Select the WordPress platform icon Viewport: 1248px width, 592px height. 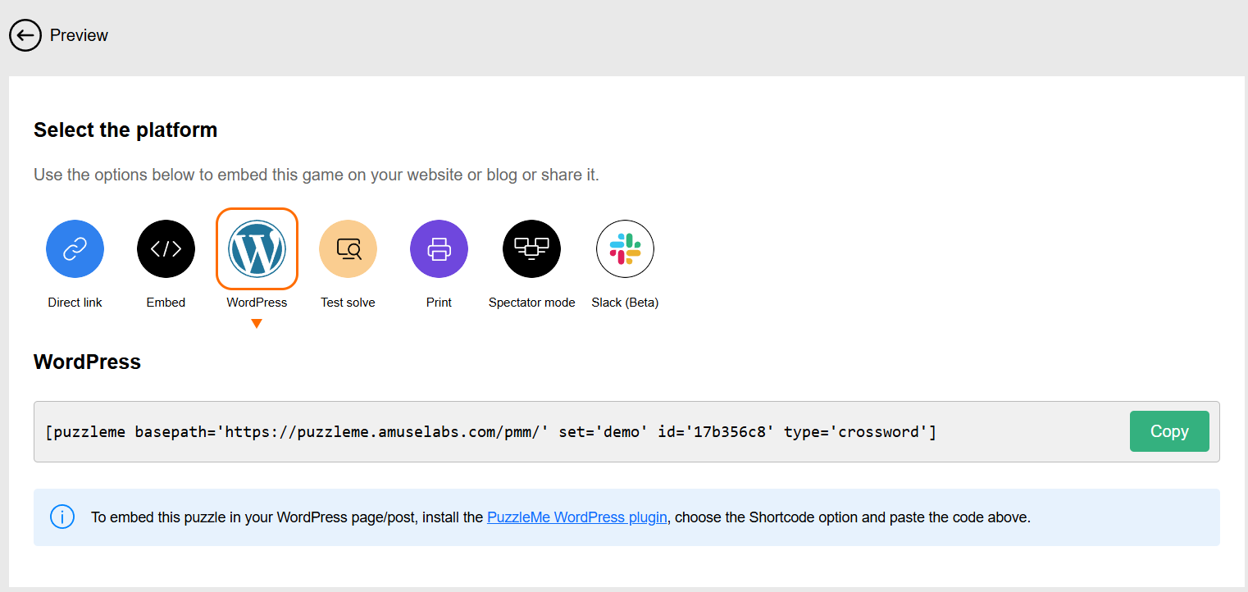point(257,249)
